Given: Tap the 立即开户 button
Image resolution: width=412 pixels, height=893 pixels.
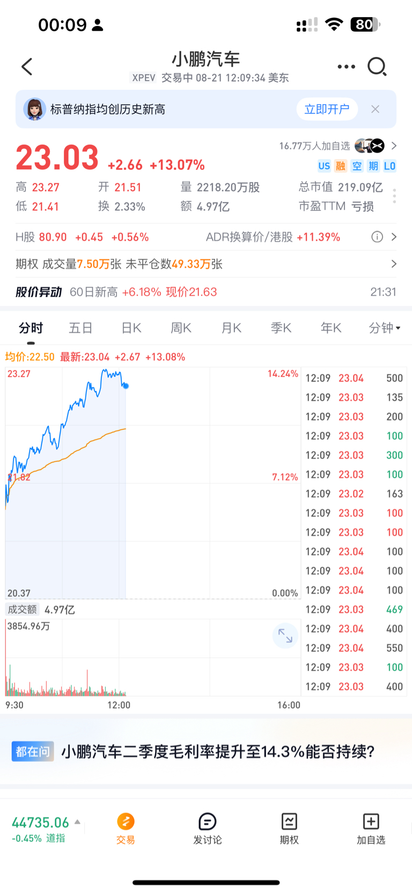Looking at the screenshot, I should click(x=327, y=109).
